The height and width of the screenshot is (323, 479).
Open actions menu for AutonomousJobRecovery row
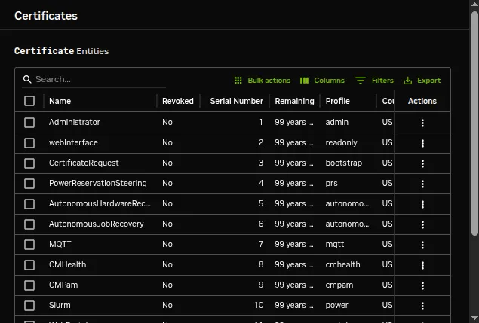click(422, 224)
